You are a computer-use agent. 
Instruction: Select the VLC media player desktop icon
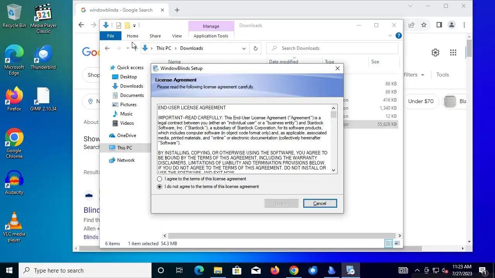pos(14,227)
